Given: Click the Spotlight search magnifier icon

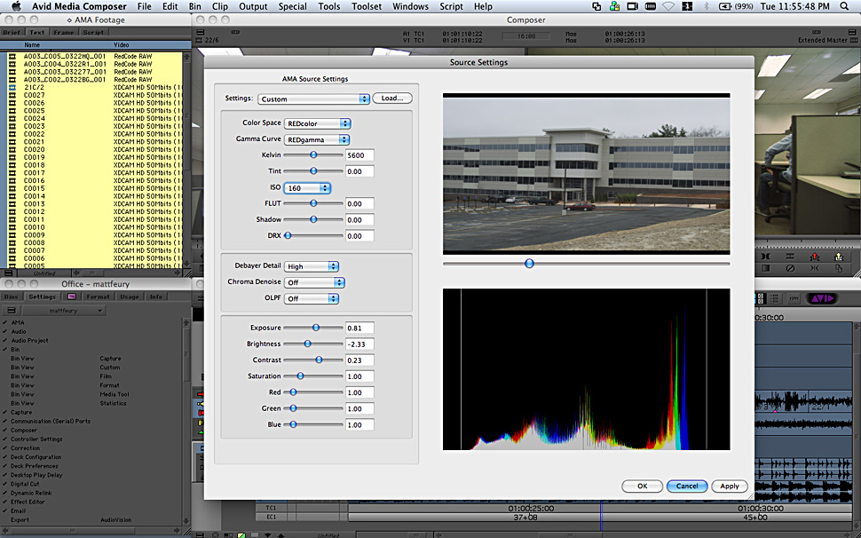Looking at the screenshot, I should (x=843, y=6).
